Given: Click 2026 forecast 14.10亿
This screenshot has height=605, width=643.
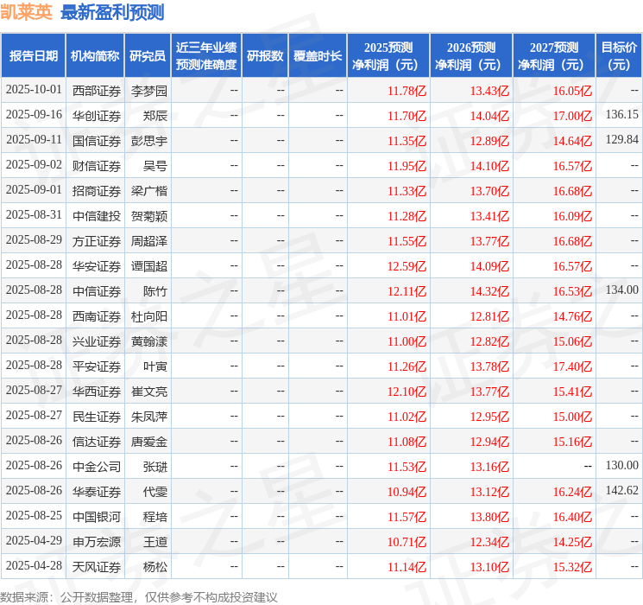Looking at the screenshot, I should coord(489,166).
